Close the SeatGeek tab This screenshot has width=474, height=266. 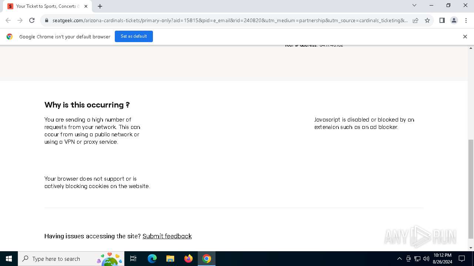pos(86,6)
